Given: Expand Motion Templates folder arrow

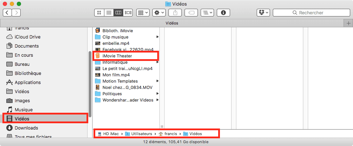Looking at the screenshot, I should pyautogui.click(x=158, y=81).
